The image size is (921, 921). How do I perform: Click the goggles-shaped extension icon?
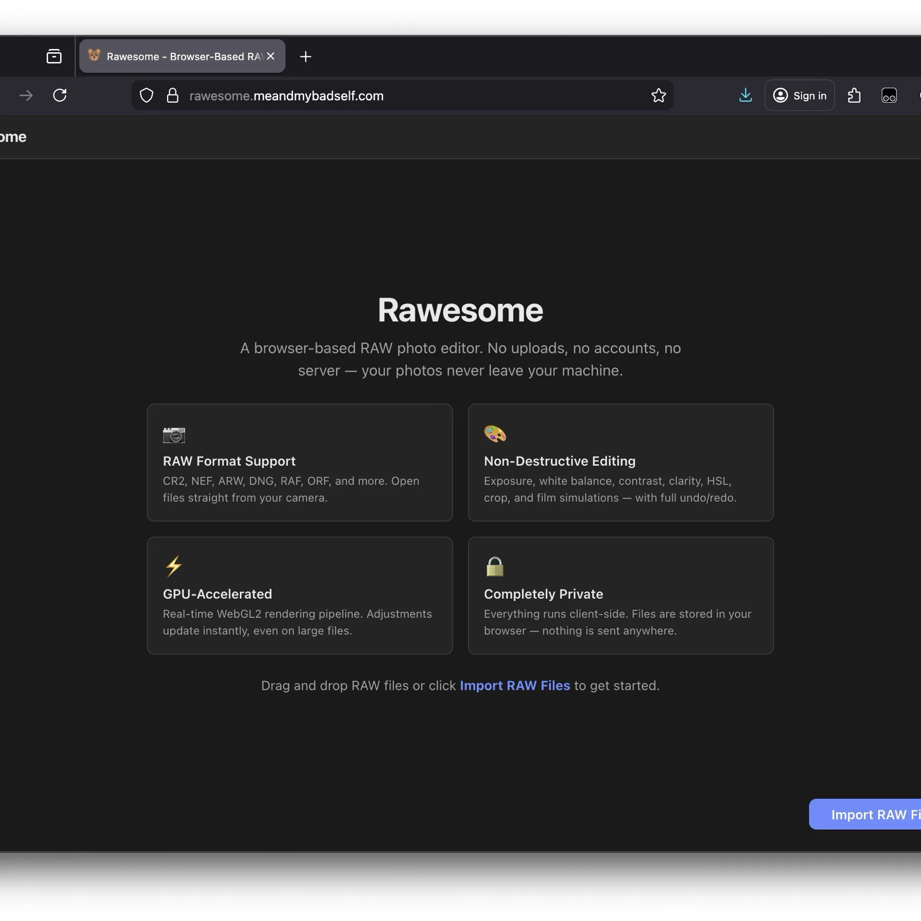pos(890,95)
